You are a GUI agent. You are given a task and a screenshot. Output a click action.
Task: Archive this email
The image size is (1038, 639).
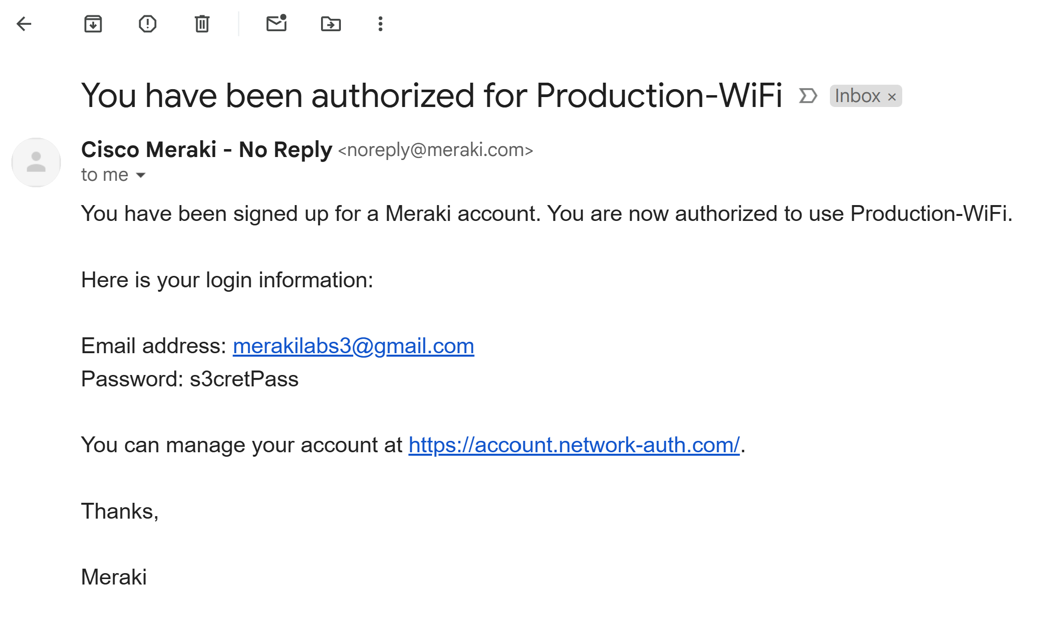(x=93, y=24)
